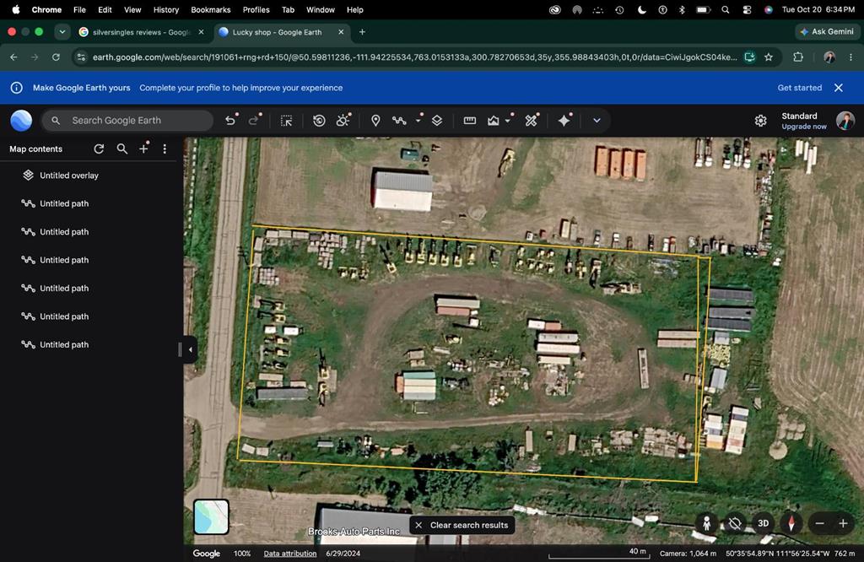Click Upgrade now link
The image size is (864, 562).
point(804,127)
